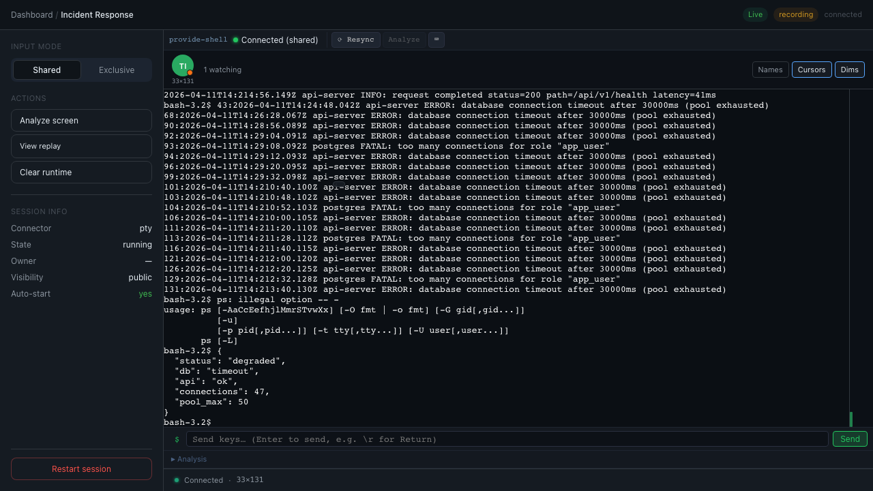This screenshot has width=873, height=491.
Task: Click the terminal scrollbar thumb
Action: 851,419
